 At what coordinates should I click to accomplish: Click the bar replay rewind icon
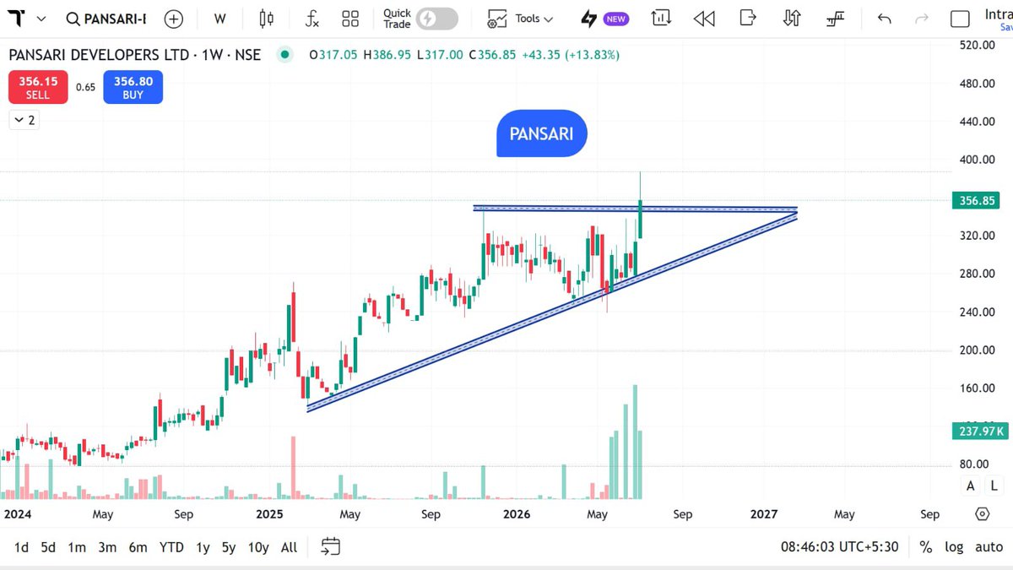pyautogui.click(x=704, y=19)
